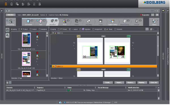Click the Create... button

[x=108, y=83]
